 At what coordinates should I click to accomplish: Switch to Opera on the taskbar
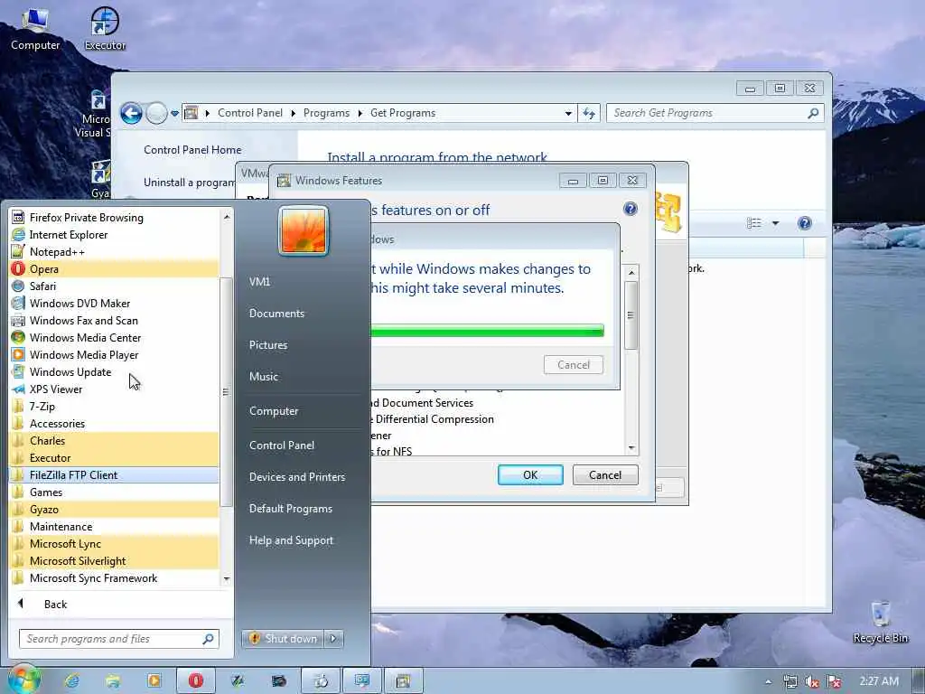196,681
